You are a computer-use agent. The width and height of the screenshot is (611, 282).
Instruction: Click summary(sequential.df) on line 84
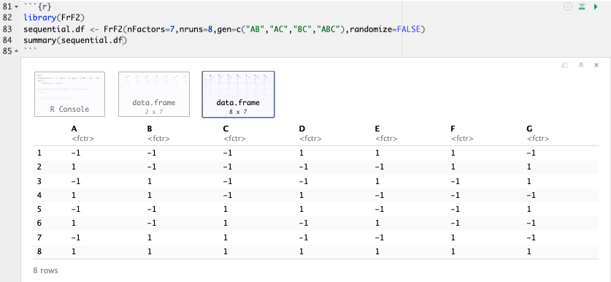75,40
